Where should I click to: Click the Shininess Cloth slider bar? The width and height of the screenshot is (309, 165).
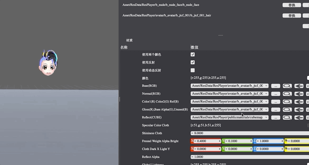pos(250,133)
